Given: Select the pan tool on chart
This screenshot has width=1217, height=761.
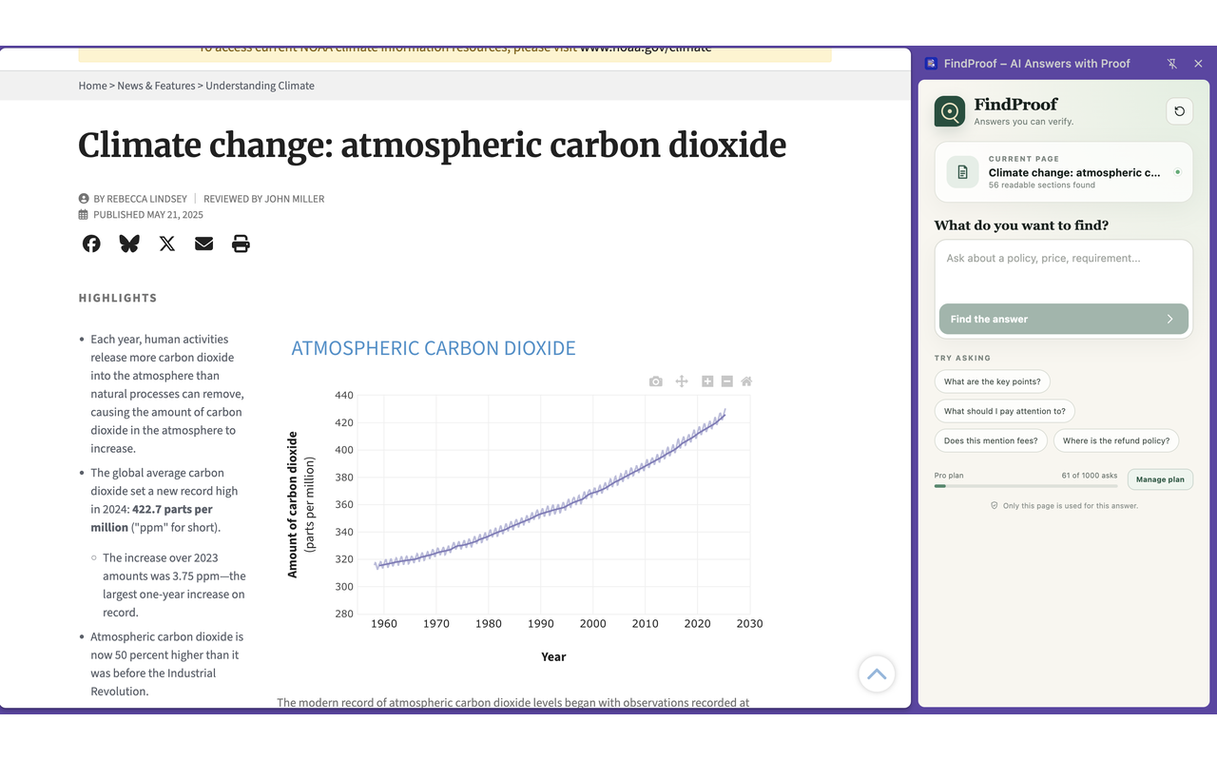Looking at the screenshot, I should point(682,381).
